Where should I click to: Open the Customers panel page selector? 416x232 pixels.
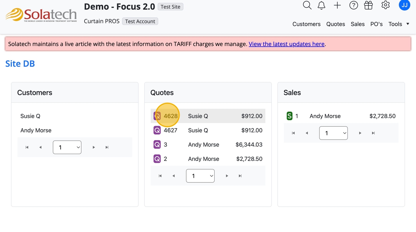click(x=67, y=148)
